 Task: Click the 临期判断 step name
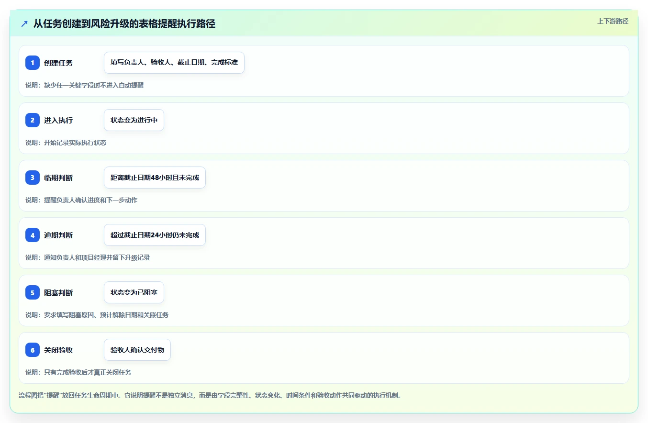(58, 178)
